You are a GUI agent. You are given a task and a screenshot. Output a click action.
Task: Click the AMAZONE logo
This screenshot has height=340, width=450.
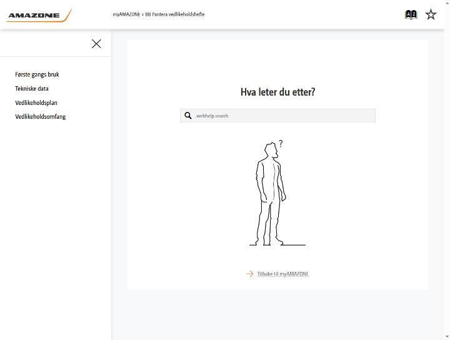[x=39, y=16]
